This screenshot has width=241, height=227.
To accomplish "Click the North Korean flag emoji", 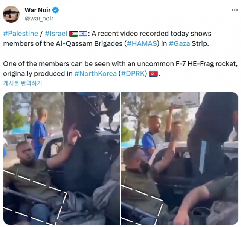I will click(x=153, y=74).
